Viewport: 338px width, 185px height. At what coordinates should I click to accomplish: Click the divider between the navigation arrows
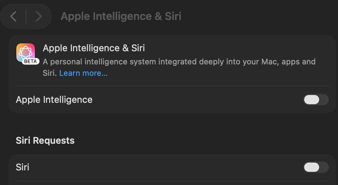click(26, 16)
